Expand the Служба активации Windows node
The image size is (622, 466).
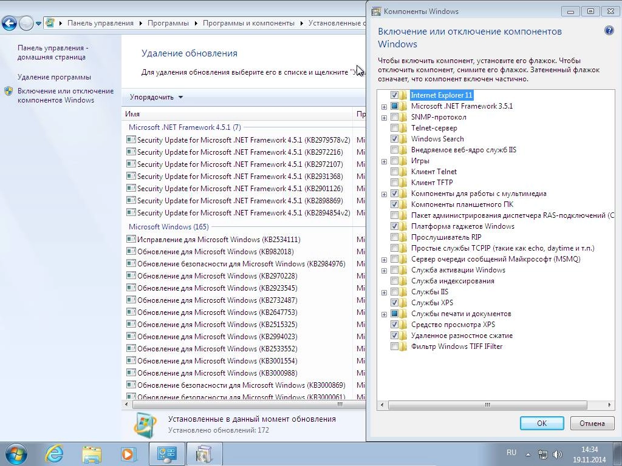pos(384,271)
